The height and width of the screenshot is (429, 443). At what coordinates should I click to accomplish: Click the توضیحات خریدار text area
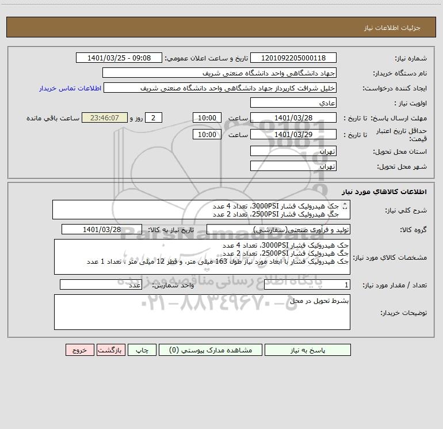click(x=202, y=312)
